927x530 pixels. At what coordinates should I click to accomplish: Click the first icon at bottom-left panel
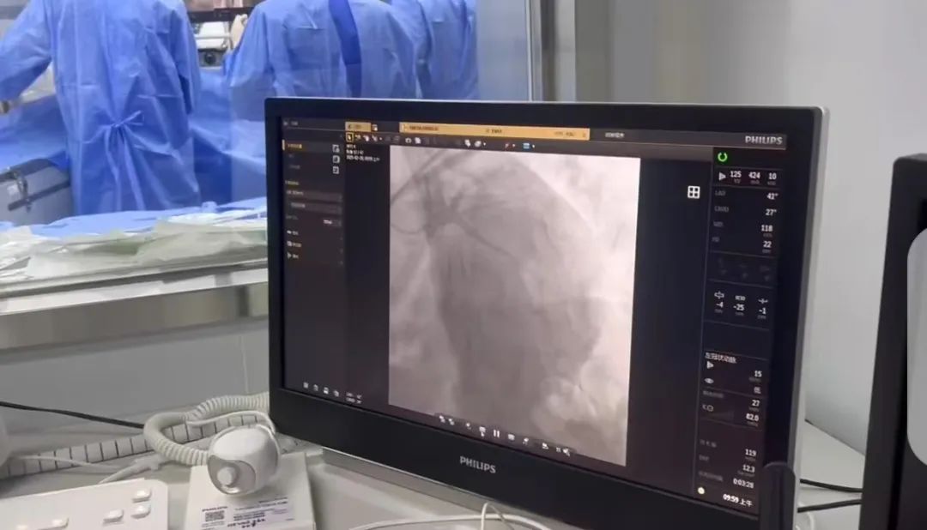304,387
